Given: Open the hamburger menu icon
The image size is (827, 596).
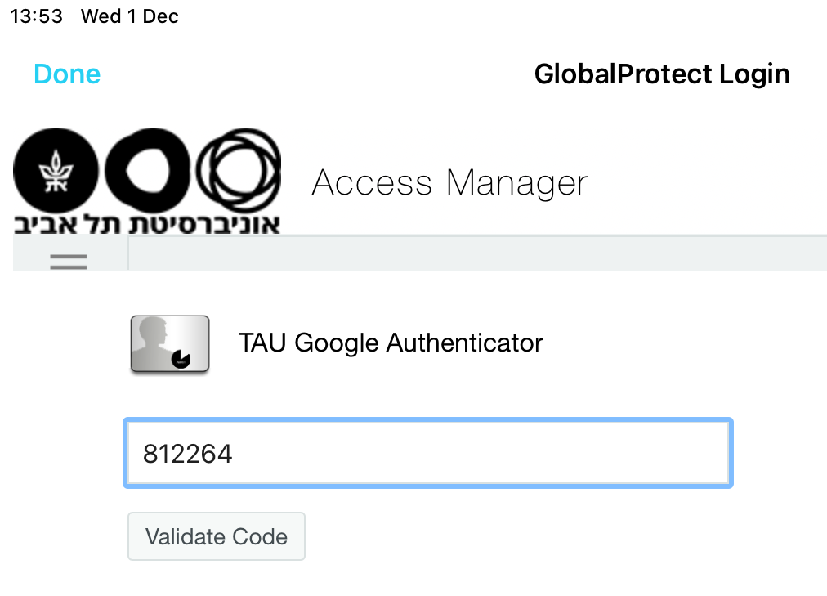Looking at the screenshot, I should tap(69, 262).
